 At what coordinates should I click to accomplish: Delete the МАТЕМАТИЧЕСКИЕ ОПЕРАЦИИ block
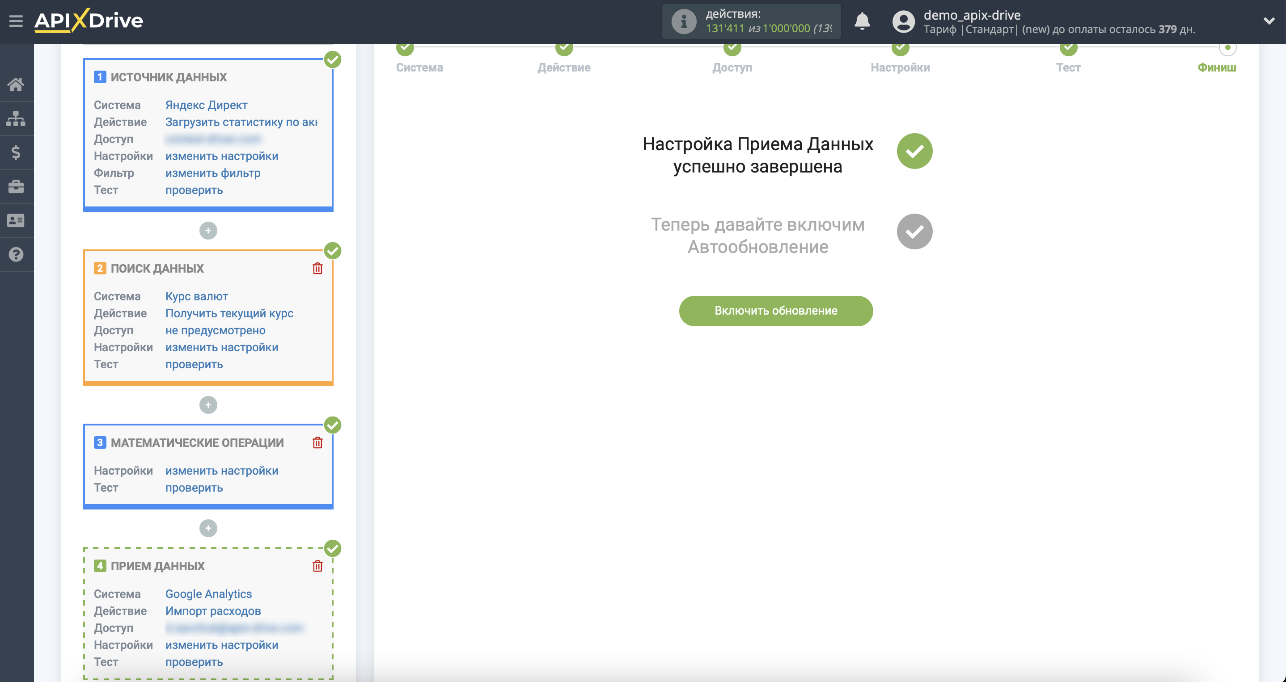(317, 442)
